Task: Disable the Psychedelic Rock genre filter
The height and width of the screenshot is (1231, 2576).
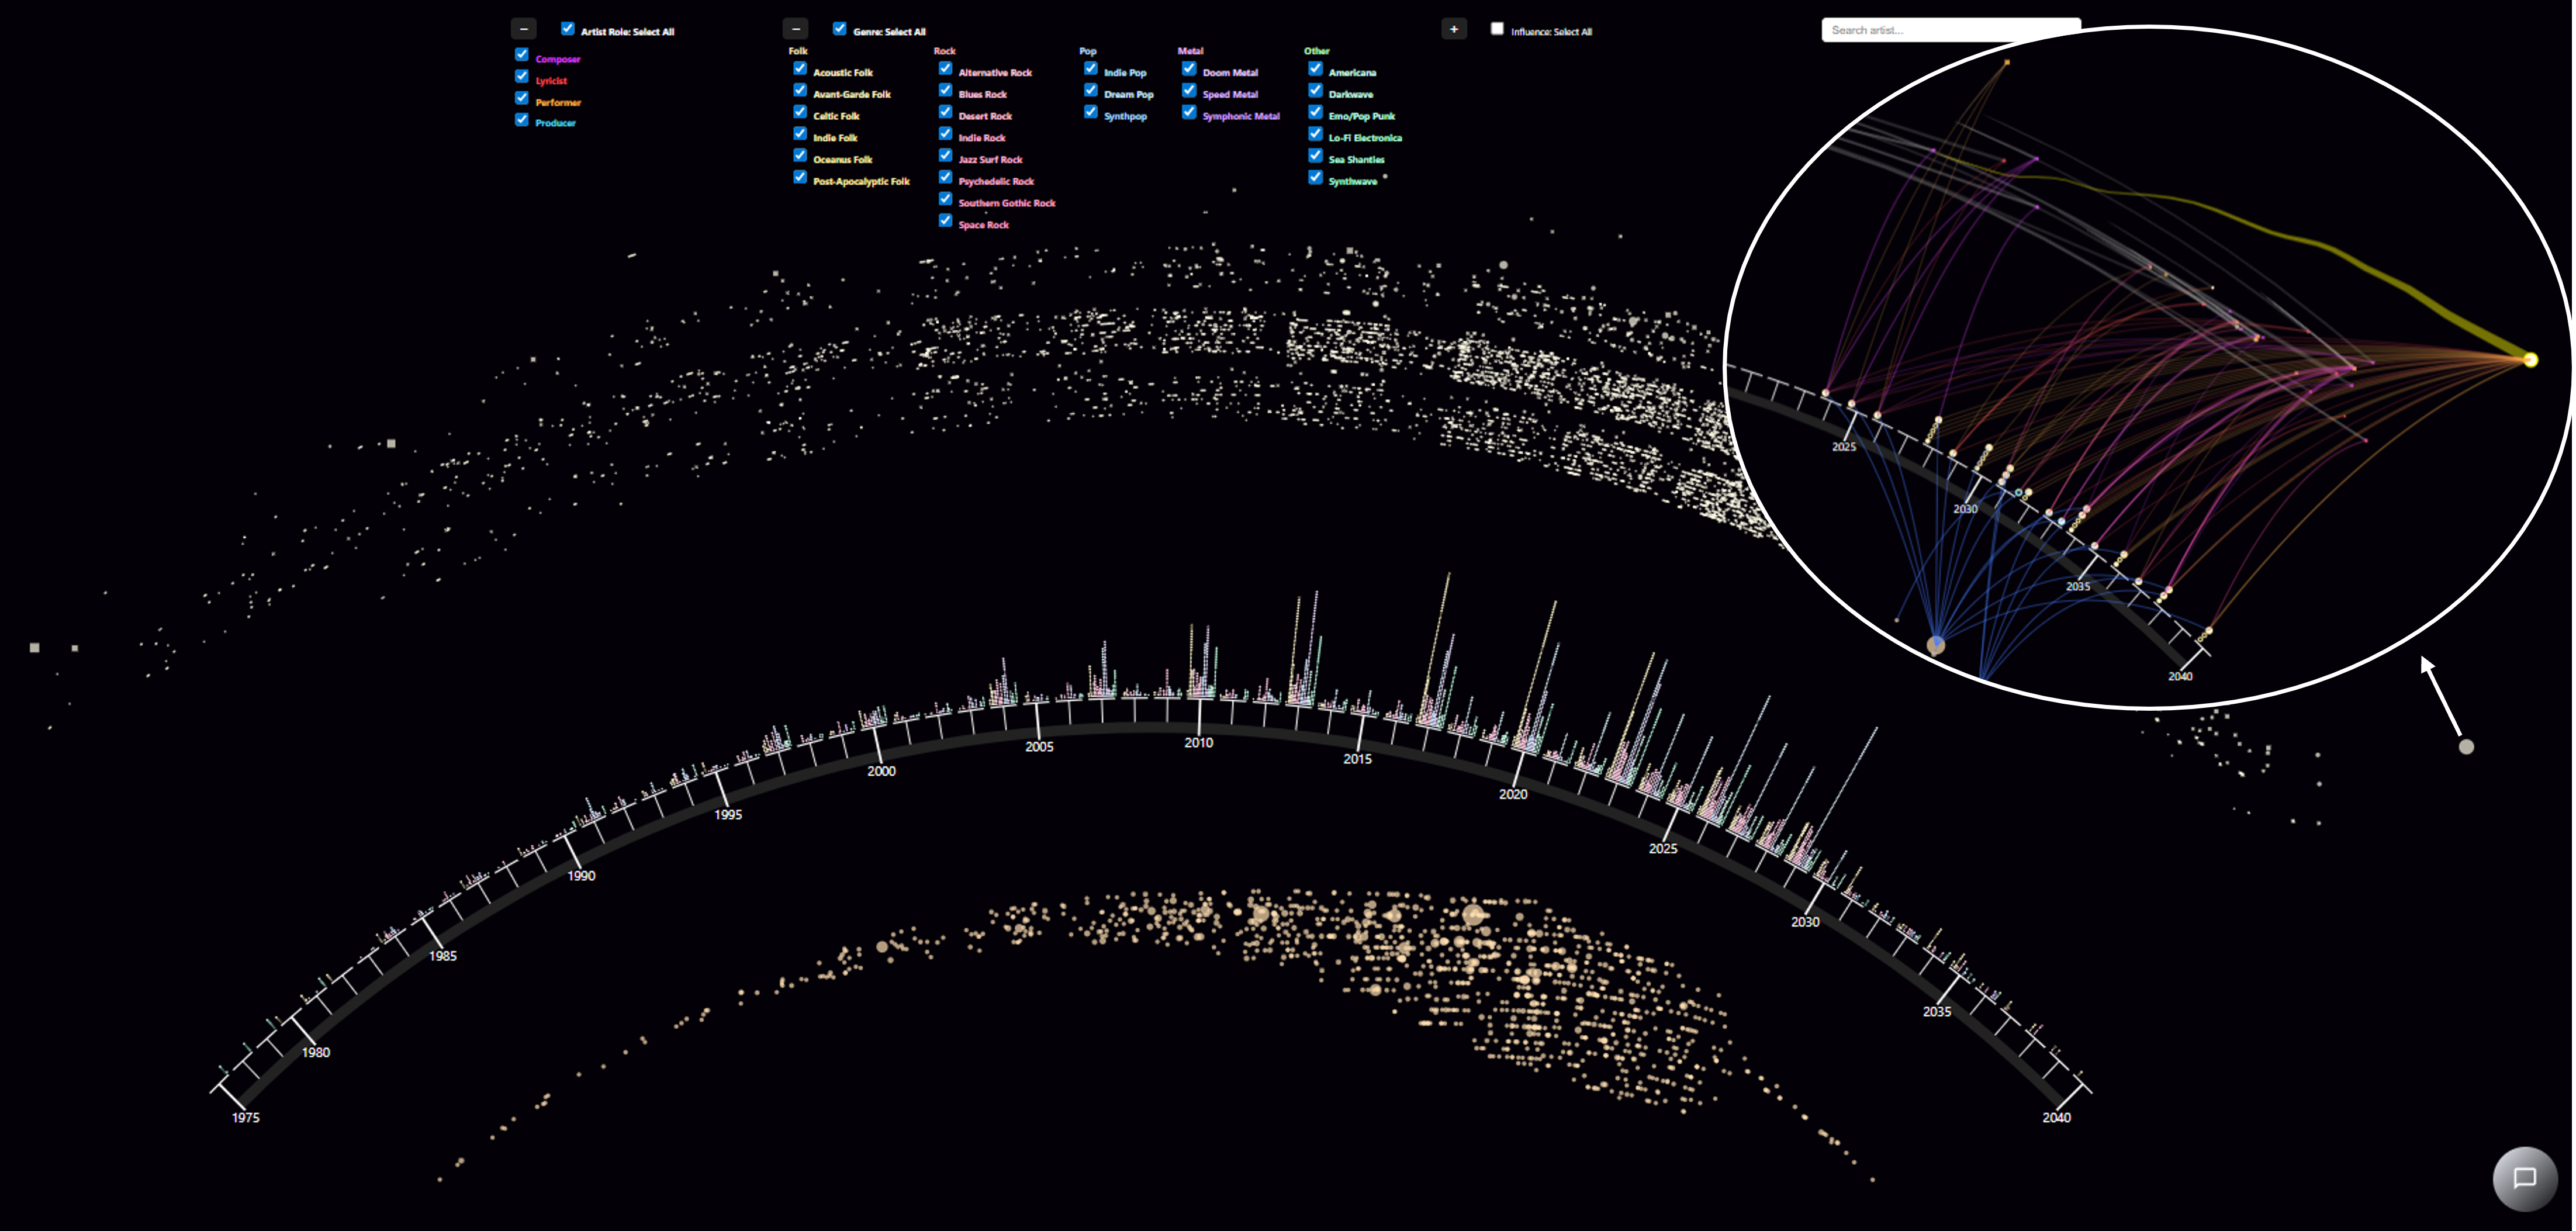Action: [945, 178]
